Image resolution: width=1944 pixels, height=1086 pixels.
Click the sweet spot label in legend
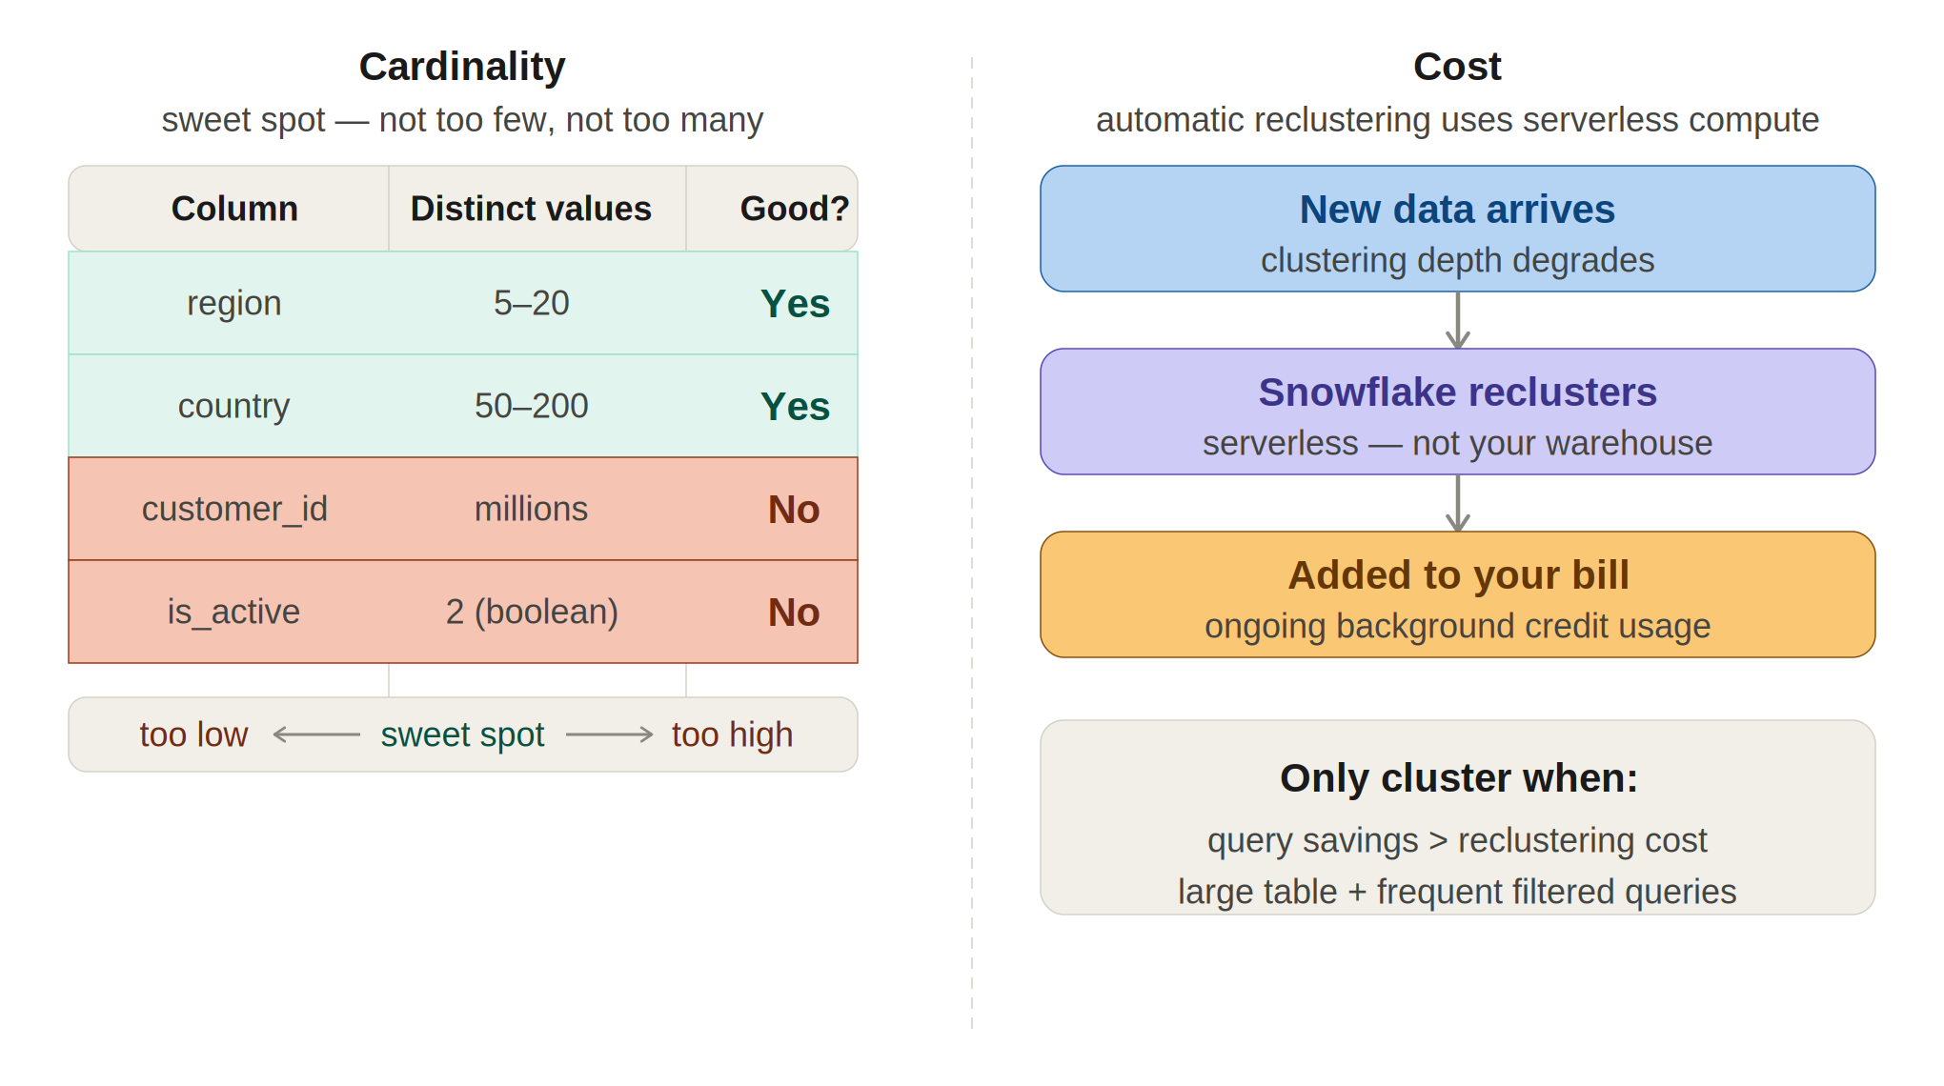point(462,734)
